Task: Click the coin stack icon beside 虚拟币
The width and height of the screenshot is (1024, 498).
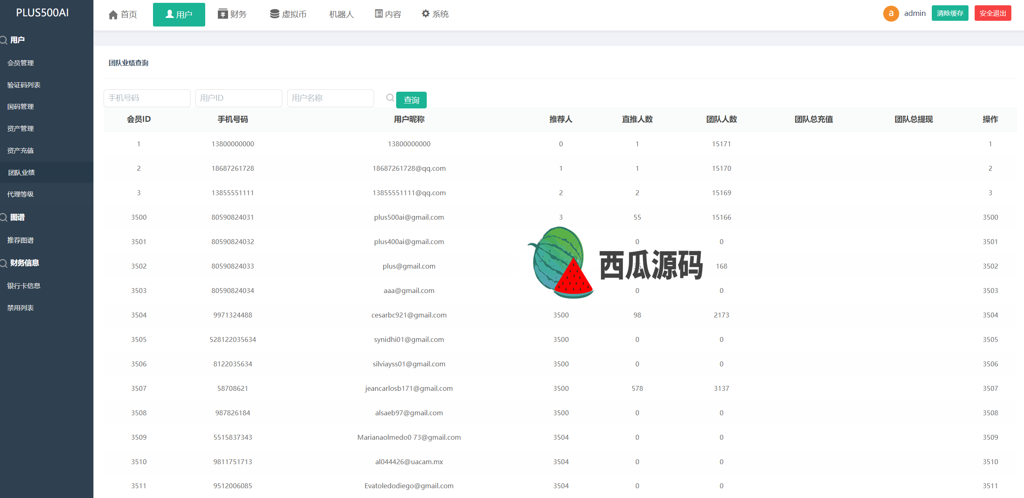Action: point(275,14)
